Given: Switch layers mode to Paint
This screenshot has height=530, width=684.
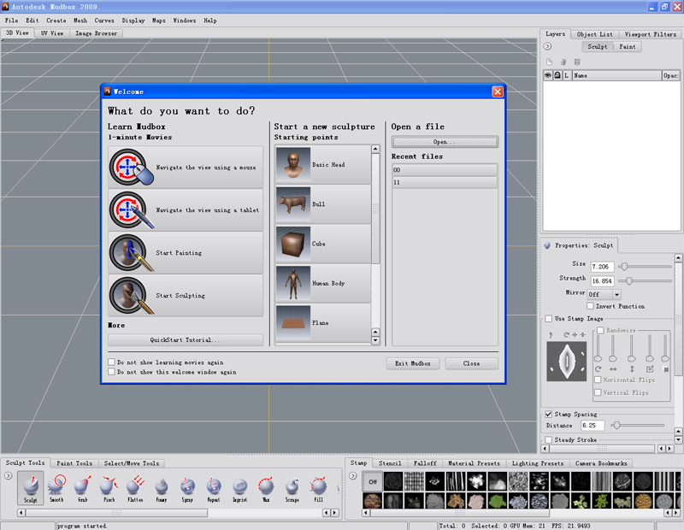Looking at the screenshot, I should (628, 47).
